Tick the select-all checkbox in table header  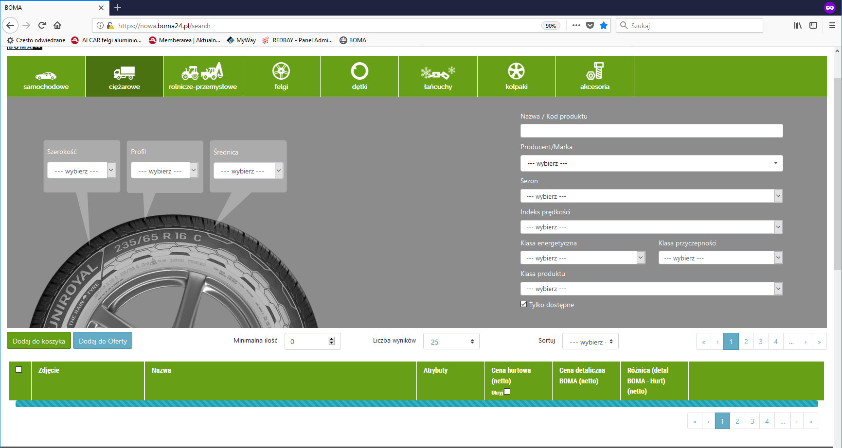19,370
